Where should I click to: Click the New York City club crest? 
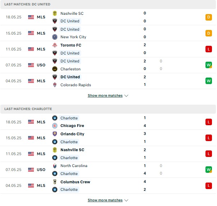pos(55,37)
